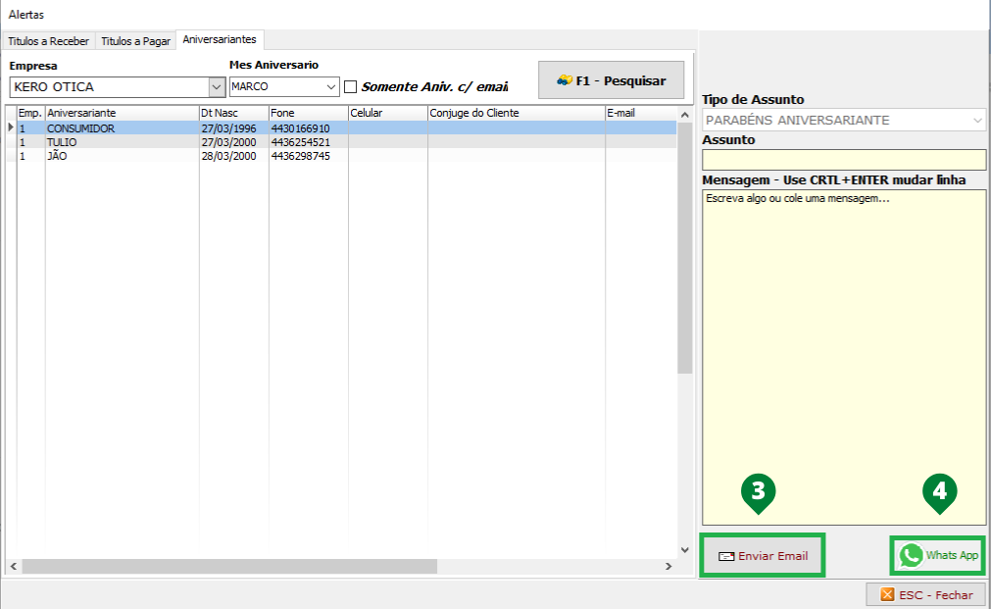Click the Enviar Email button

point(763,556)
